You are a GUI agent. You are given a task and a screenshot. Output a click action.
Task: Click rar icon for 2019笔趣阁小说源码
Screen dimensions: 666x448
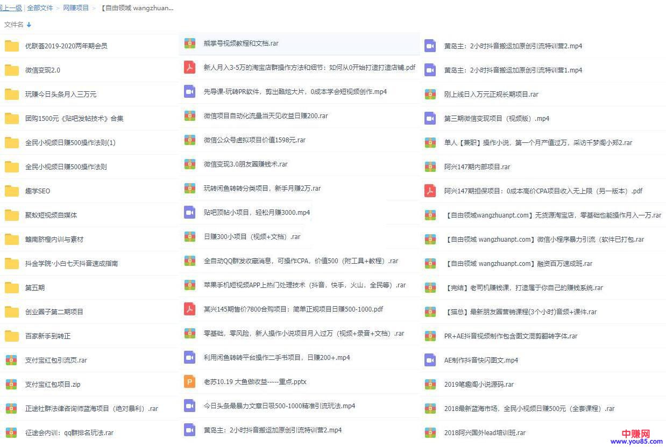(430, 384)
